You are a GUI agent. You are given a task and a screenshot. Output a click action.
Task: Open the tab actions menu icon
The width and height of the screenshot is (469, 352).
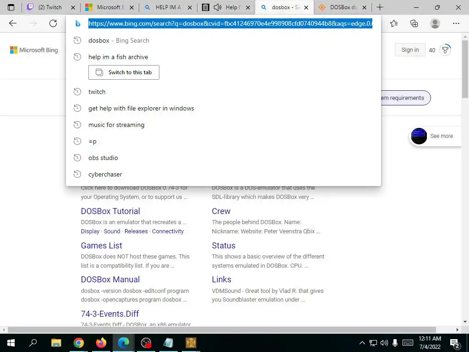coord(11,7)
